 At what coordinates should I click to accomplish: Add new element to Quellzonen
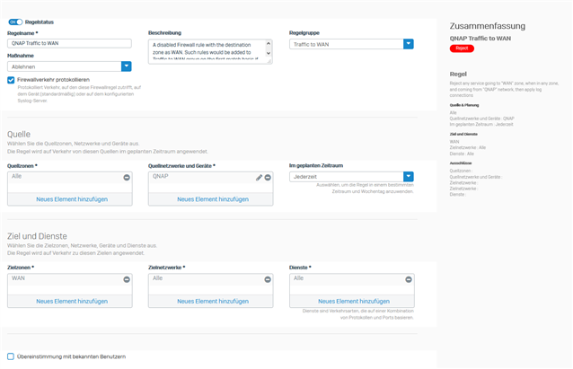tap(72, 199)
